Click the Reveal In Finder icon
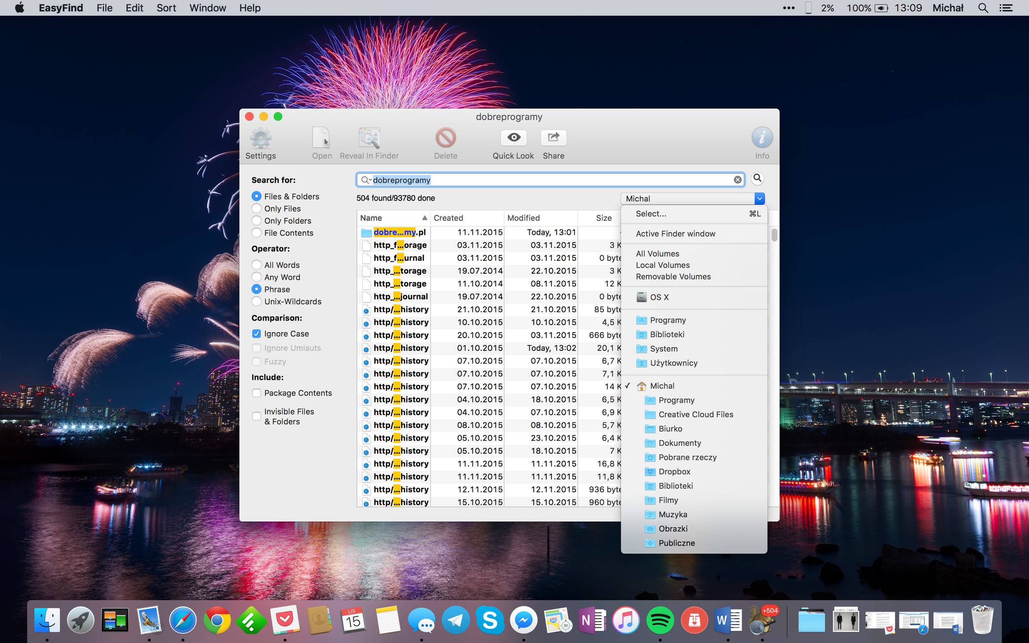1029x643 pixels. click(x=369, y=138)
